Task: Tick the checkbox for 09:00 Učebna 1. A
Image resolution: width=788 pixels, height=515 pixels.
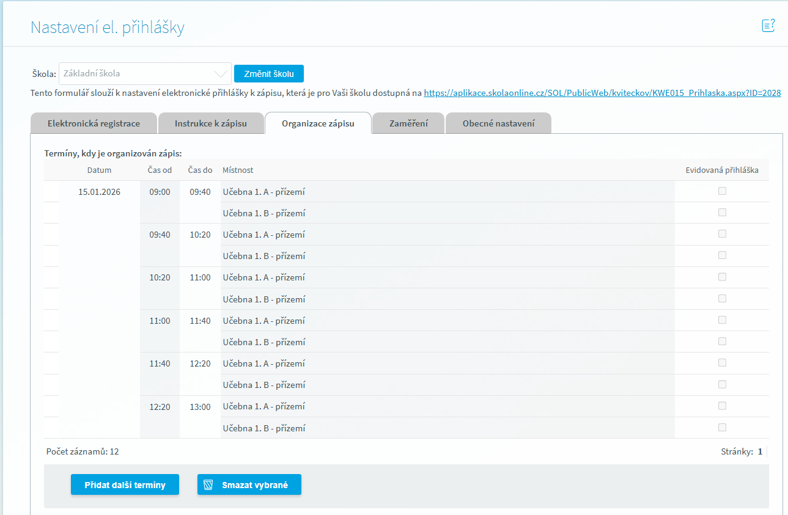Action: point(722,191)
